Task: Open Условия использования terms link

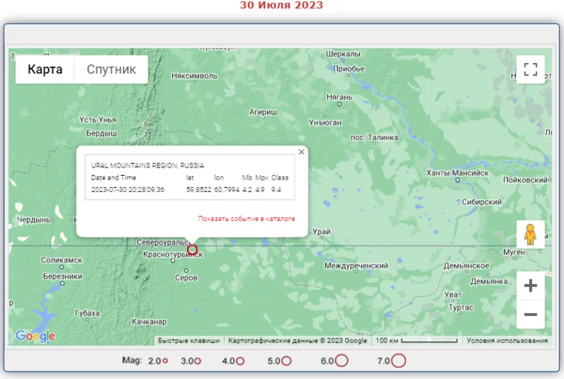Action: 507,341
